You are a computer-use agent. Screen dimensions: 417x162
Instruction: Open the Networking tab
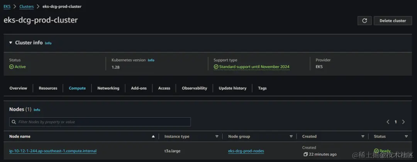tap(108, 88)
